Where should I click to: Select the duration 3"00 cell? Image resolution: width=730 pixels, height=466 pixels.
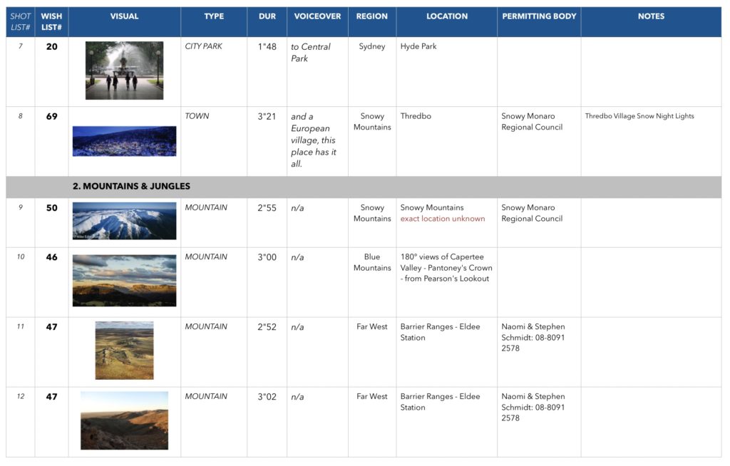pyautogui.click(x=267, y=282)
